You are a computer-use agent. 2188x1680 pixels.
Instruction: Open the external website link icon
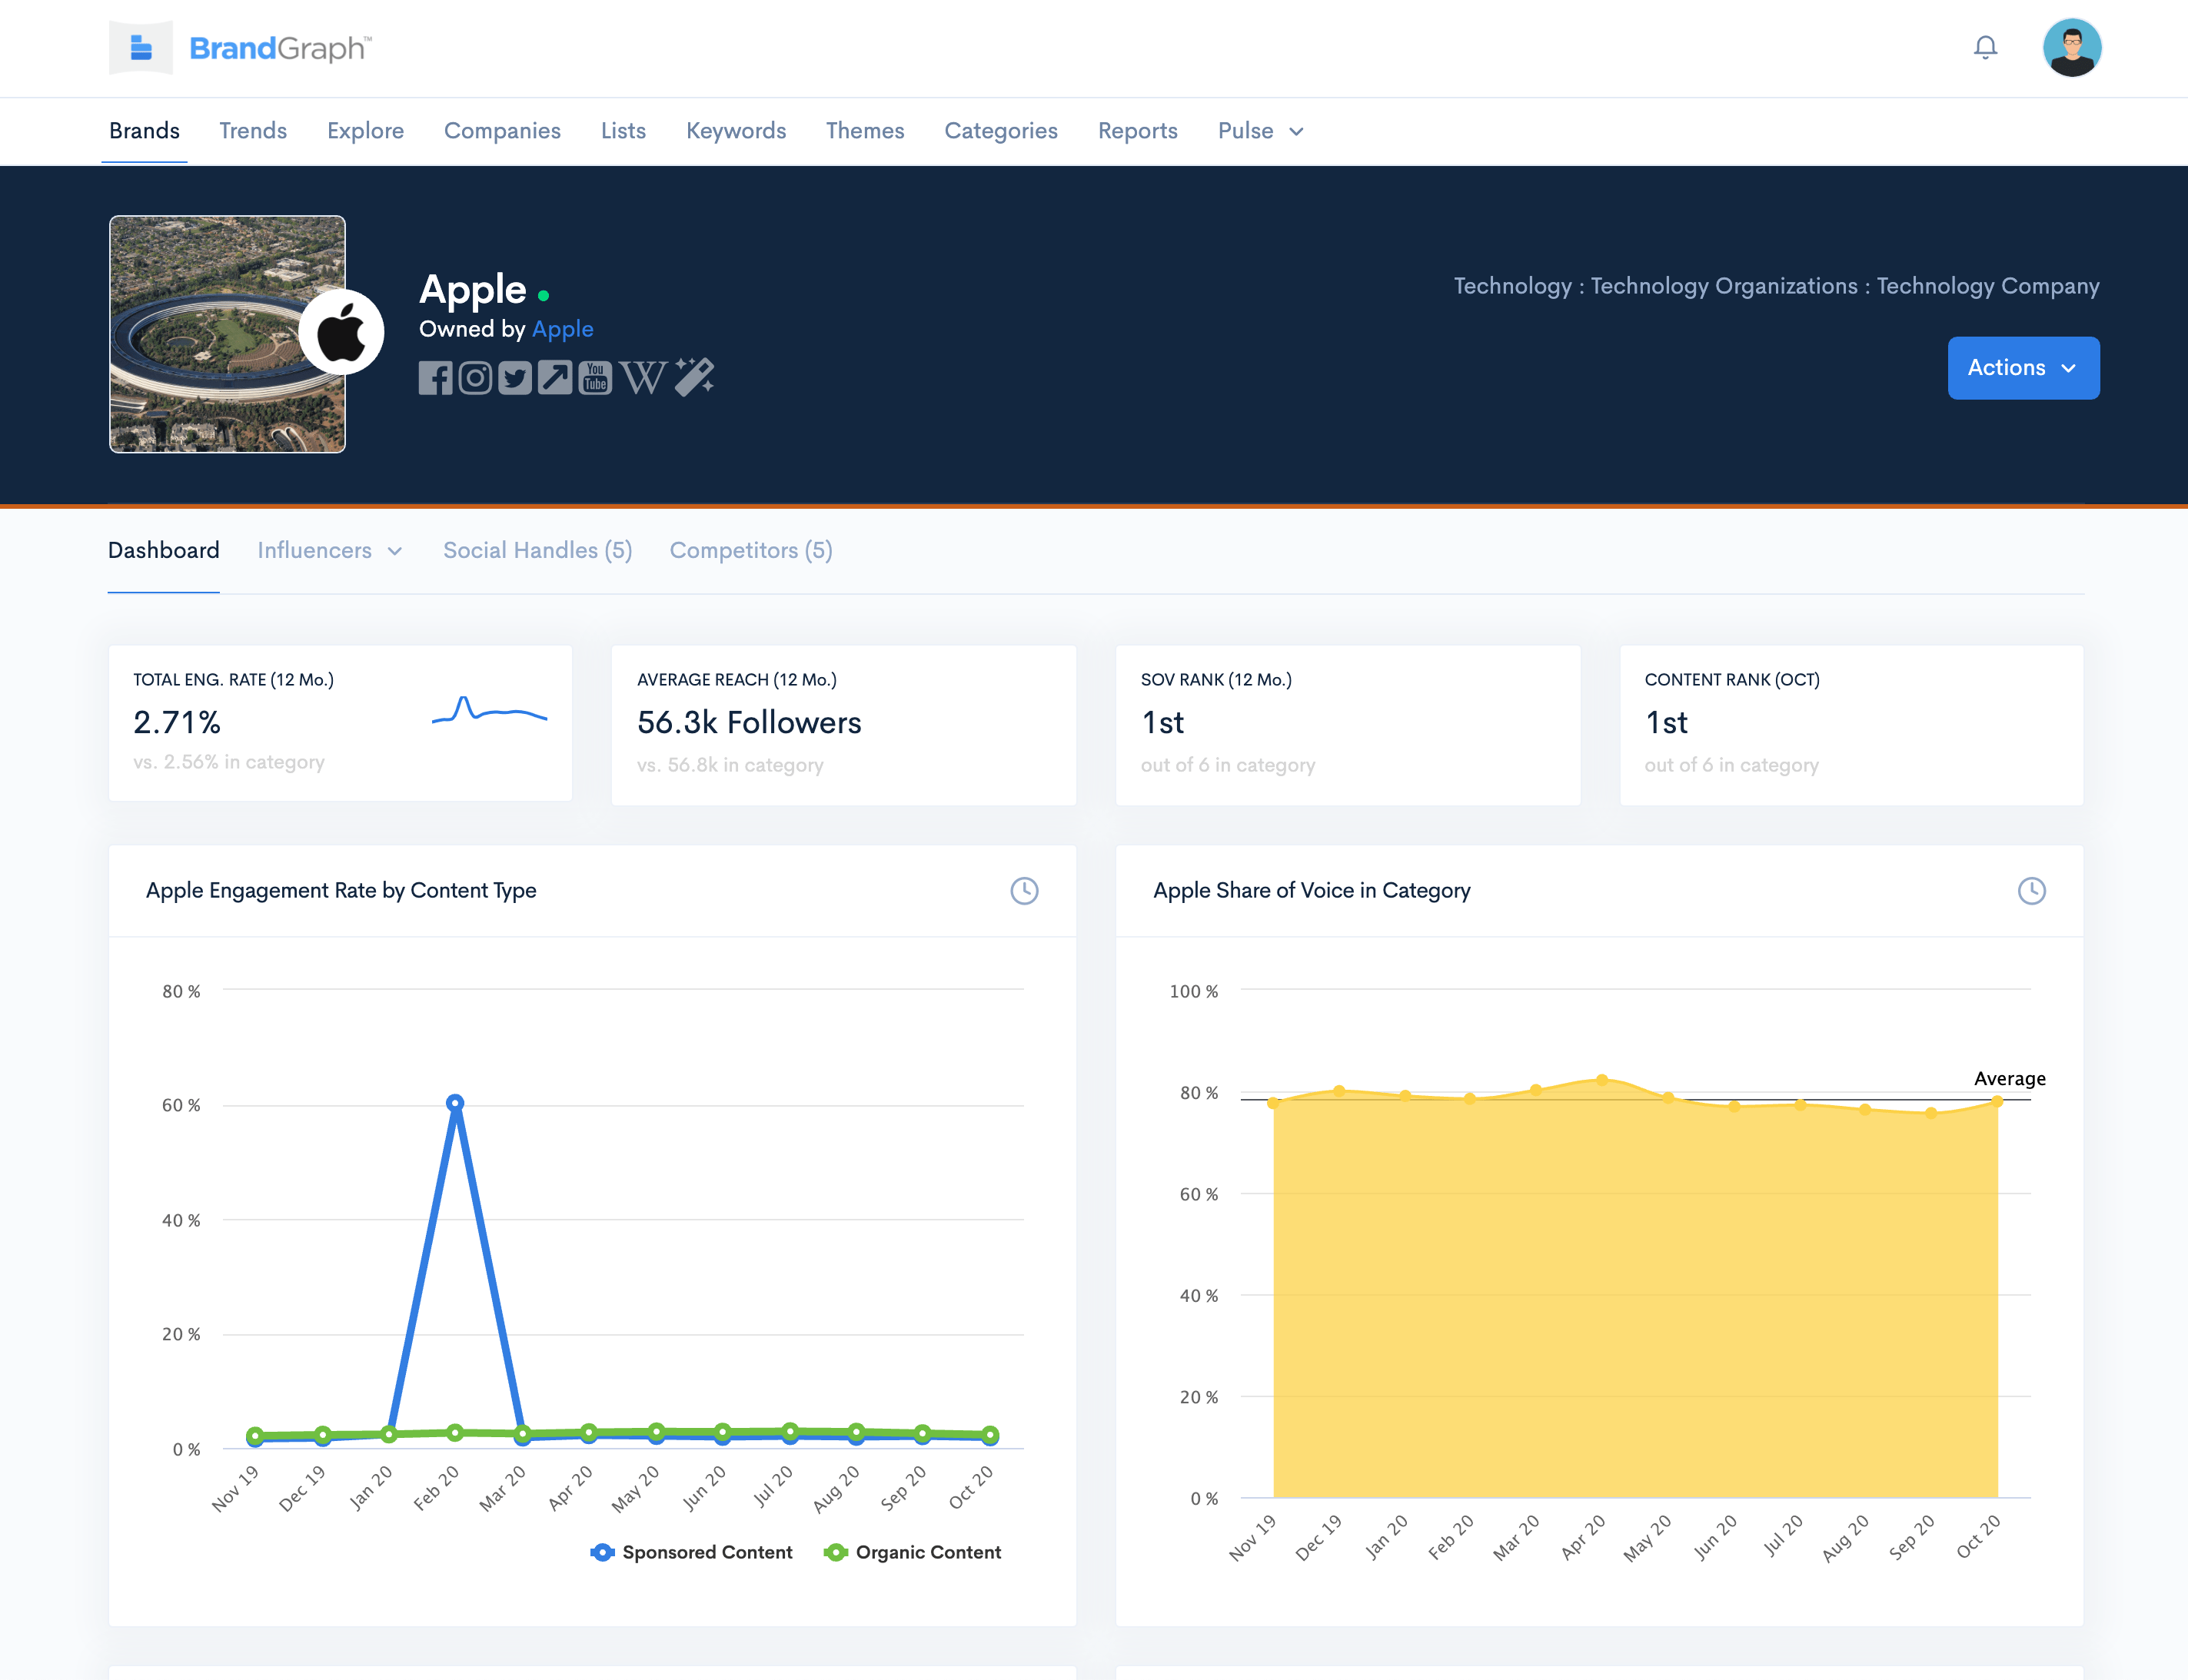[555, 378]
